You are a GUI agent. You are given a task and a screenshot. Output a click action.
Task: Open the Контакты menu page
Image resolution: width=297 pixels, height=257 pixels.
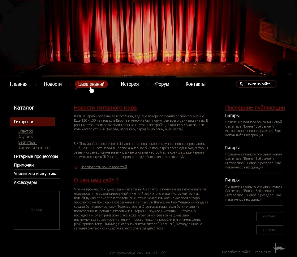pos(196,84)
